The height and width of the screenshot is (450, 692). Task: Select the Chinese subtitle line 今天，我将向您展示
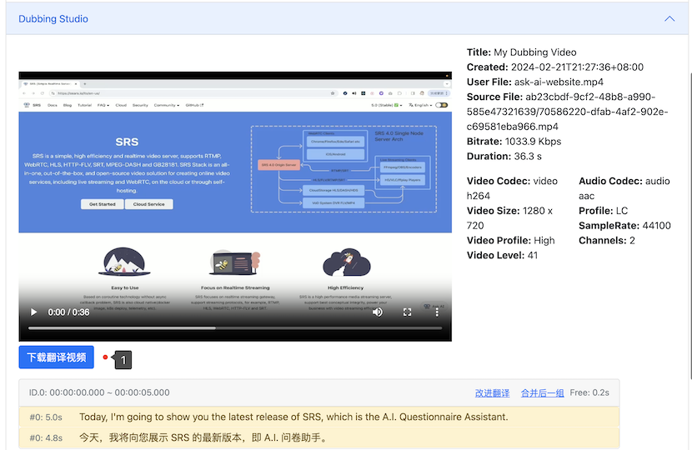(203, 437)
